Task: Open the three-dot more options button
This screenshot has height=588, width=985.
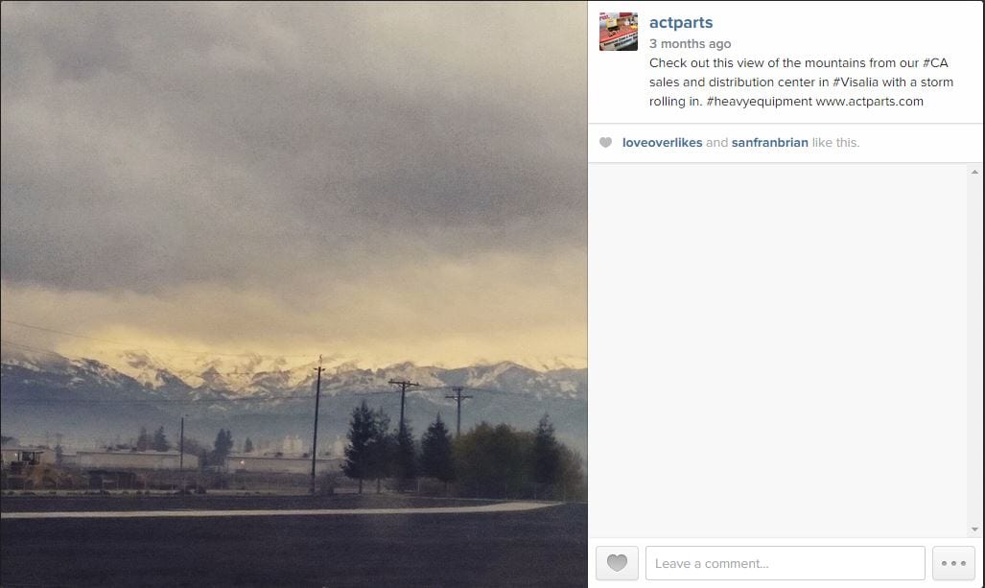Action: [x=953, y=563]
